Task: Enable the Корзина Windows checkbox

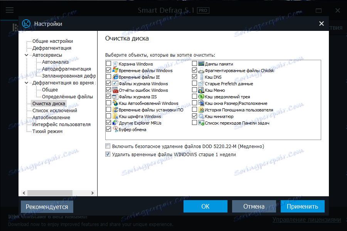Action: coord(108,64)
